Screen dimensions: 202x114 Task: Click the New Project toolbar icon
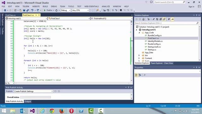(x=15, y=10)
